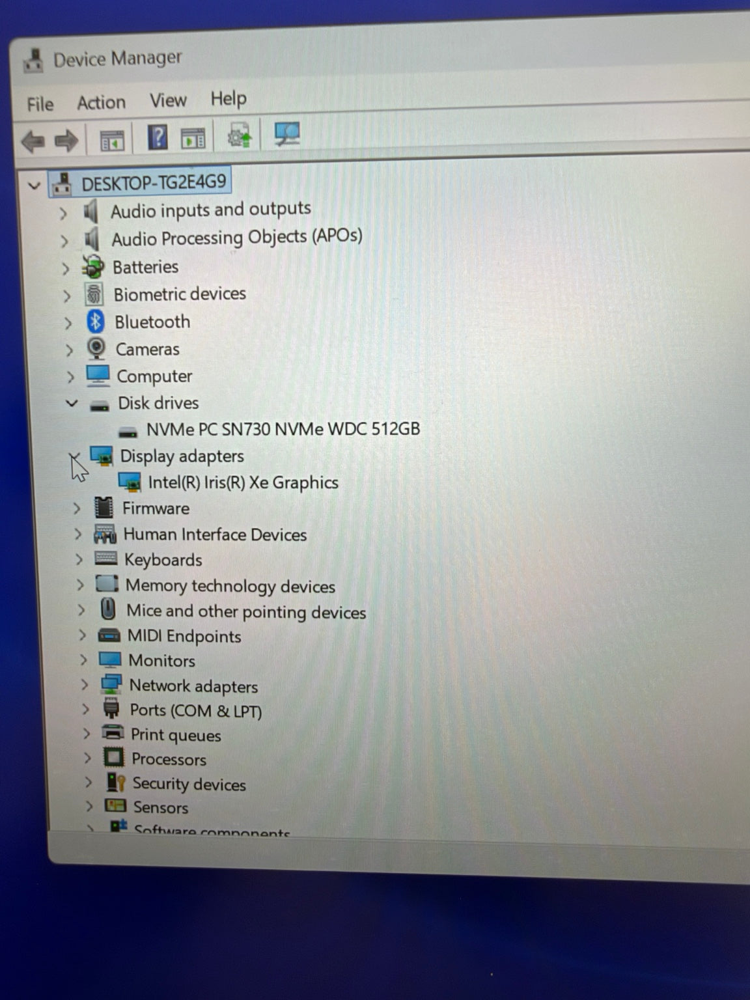Click the Audio Processing Objects speaker icon
This screenshot has height=1000, width=750.
tap(92, 239)
